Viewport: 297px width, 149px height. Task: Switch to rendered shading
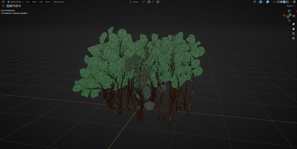coord(287,2)
